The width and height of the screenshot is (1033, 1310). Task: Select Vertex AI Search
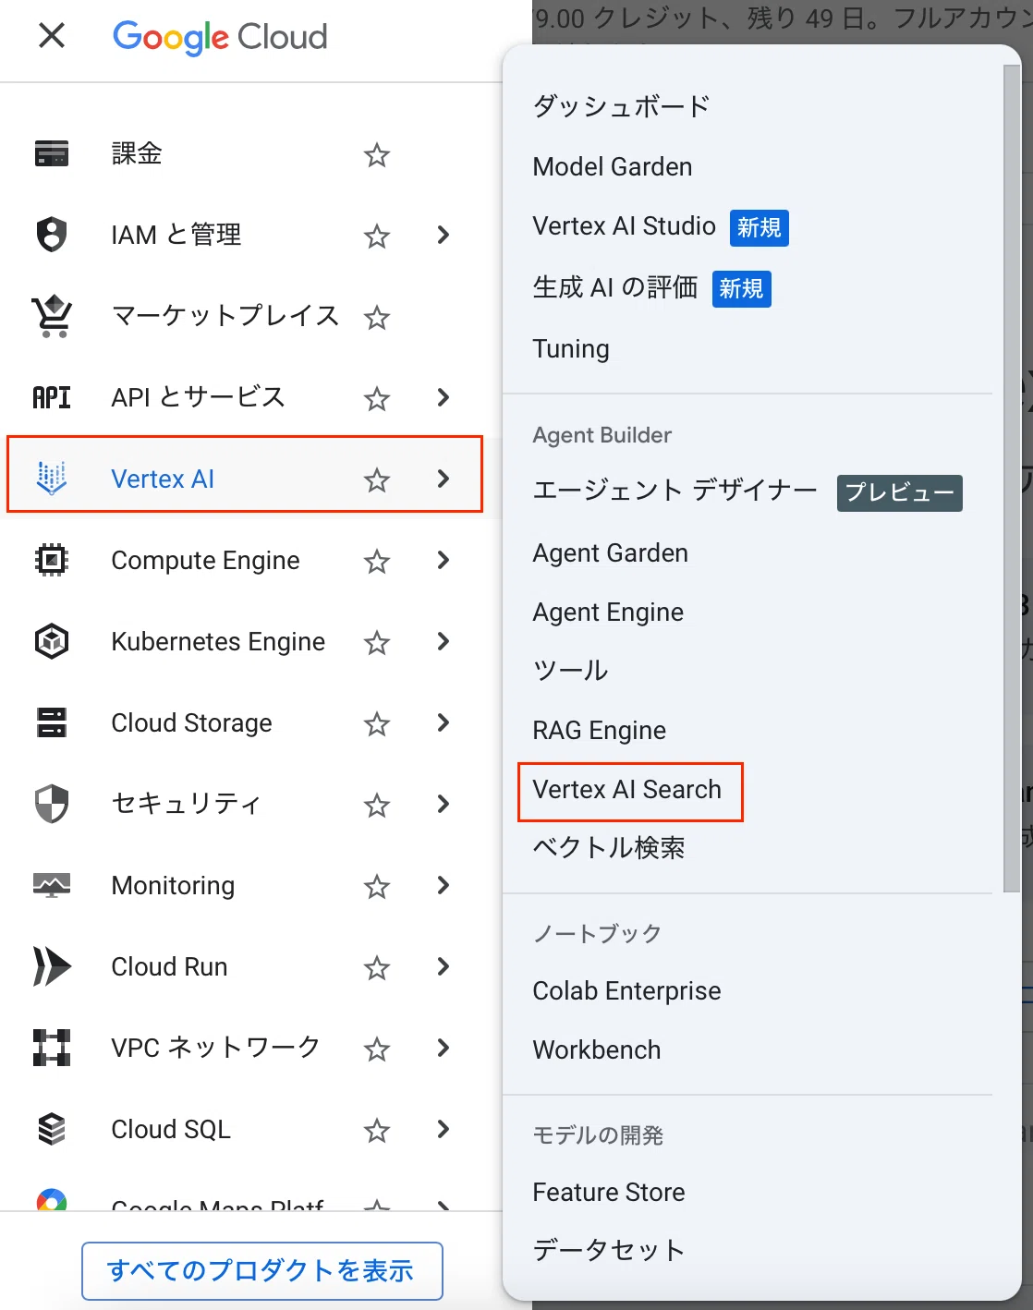point(627,790)
